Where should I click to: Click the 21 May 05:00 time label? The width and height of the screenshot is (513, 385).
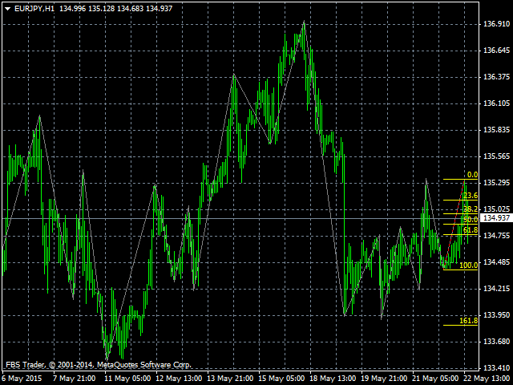click(x=435, y=379)
